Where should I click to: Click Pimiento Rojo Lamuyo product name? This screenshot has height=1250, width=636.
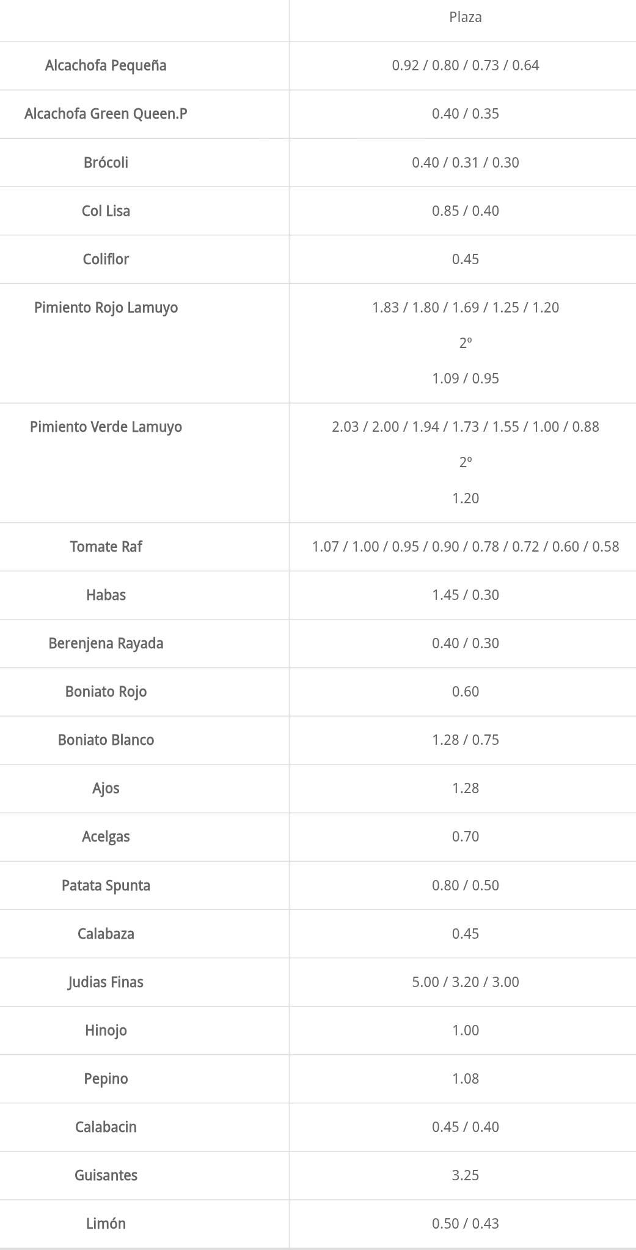(106, 307)
